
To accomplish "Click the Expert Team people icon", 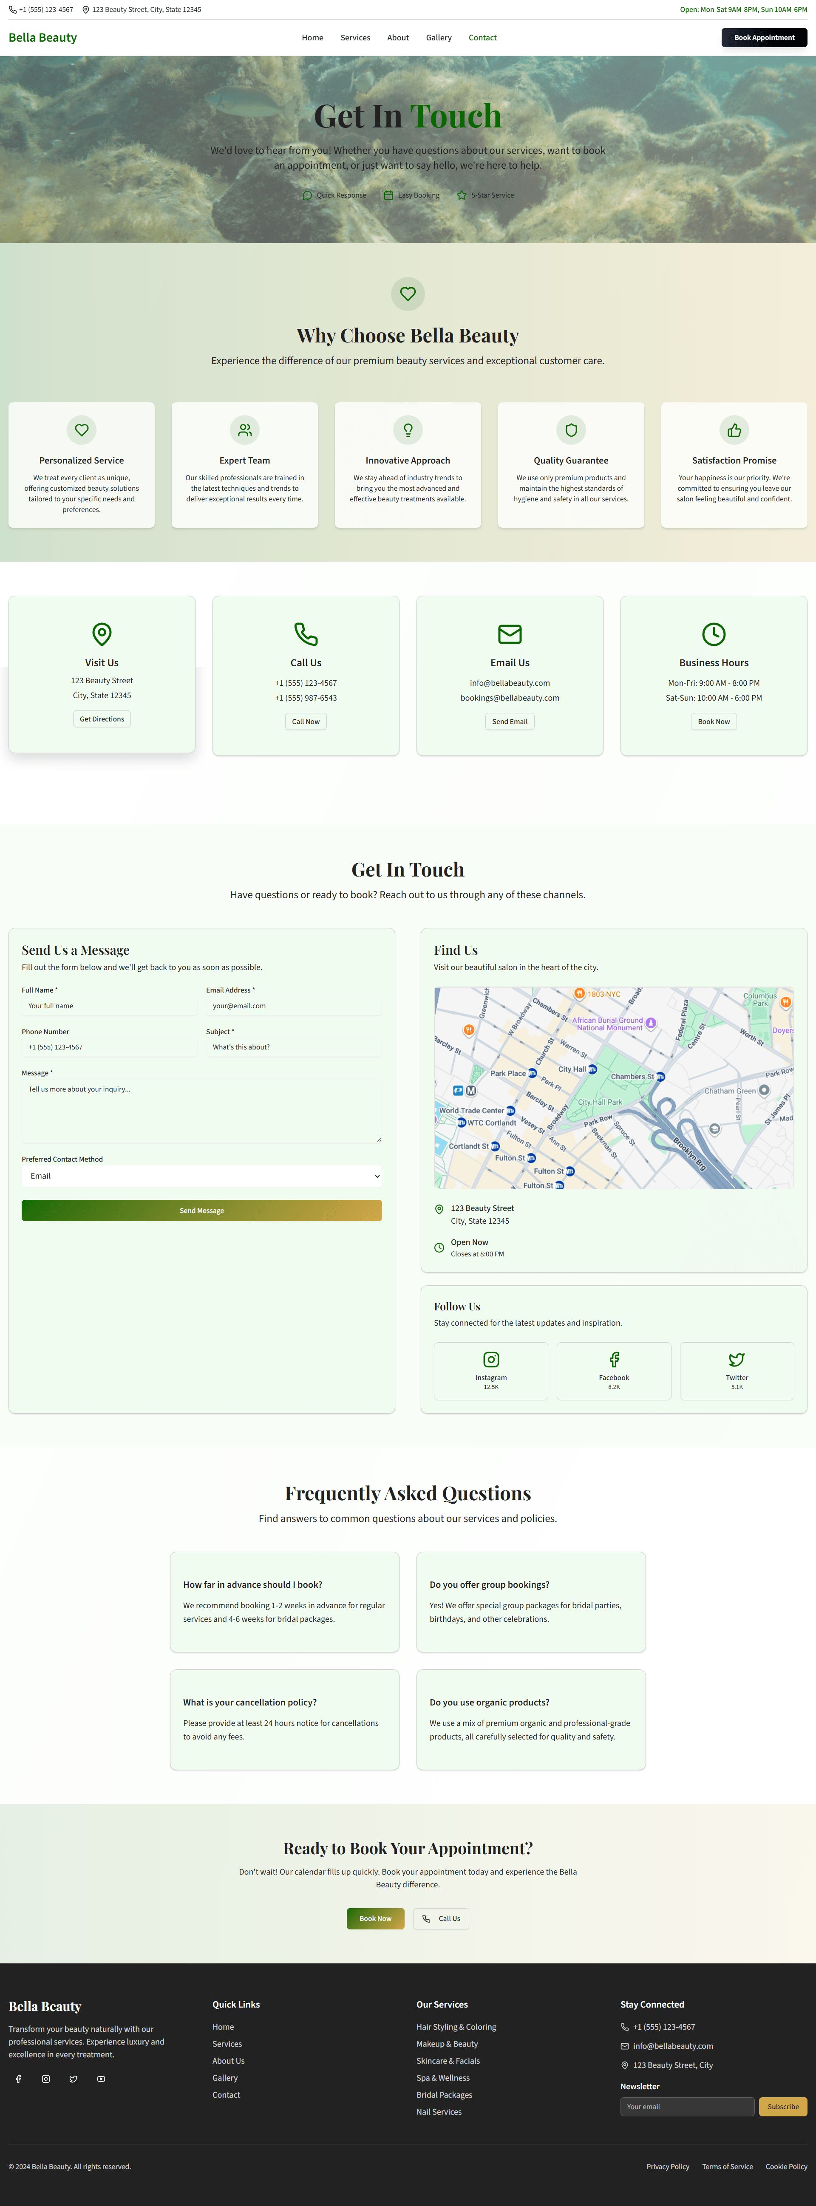I will pos(245,430).
